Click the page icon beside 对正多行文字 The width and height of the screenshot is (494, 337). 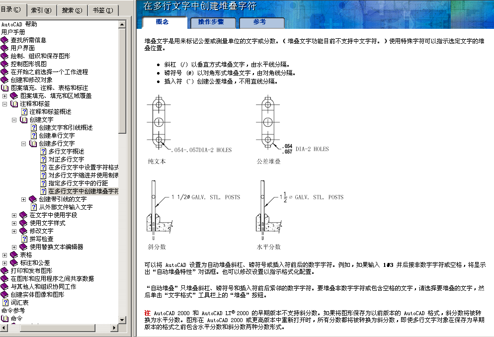(43, 160)
